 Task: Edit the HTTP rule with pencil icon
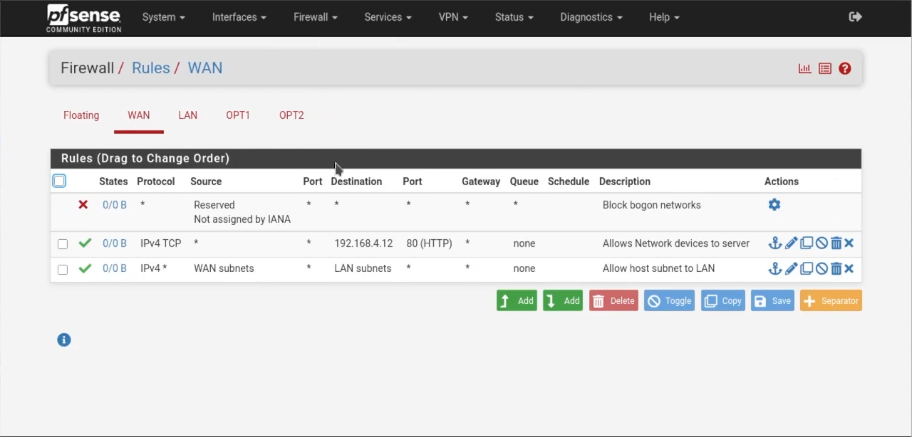(x=791, y=243)
